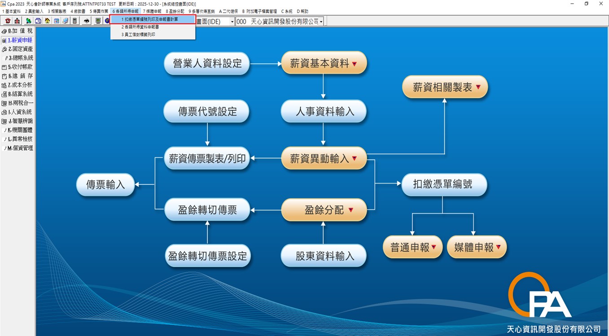Click the calculator icon in toolbar
This screenshot has width=609, height=336.
[74, 21]
